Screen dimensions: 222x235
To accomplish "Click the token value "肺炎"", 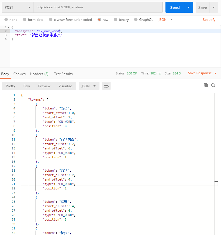I will [x=64, y=233].
